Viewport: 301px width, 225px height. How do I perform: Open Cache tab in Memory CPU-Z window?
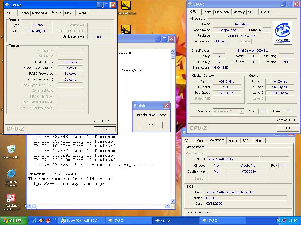(24, 13)
